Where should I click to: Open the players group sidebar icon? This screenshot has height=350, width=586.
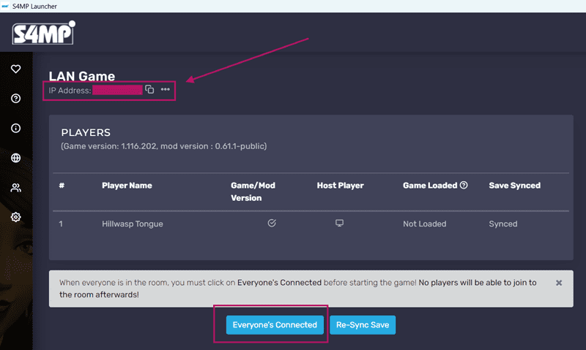pos(15,188)
